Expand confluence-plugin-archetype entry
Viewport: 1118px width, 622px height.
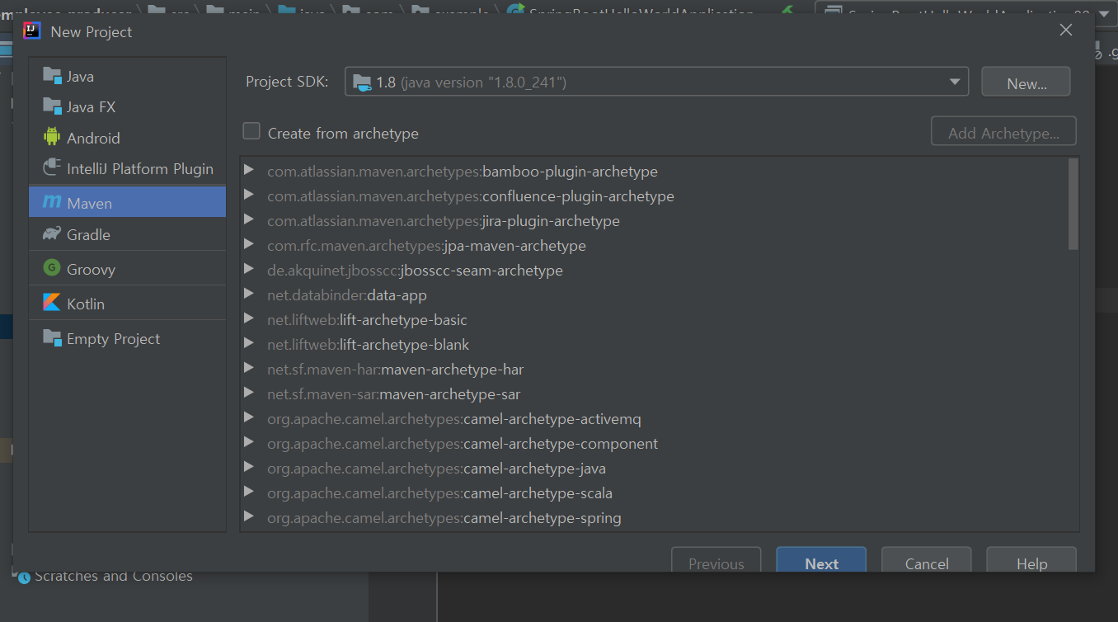[x=248, y=196]
